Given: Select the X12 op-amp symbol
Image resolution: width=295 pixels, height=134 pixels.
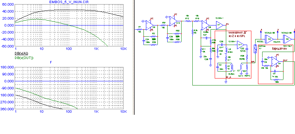Looking at the screenshot, I should 173,21.
